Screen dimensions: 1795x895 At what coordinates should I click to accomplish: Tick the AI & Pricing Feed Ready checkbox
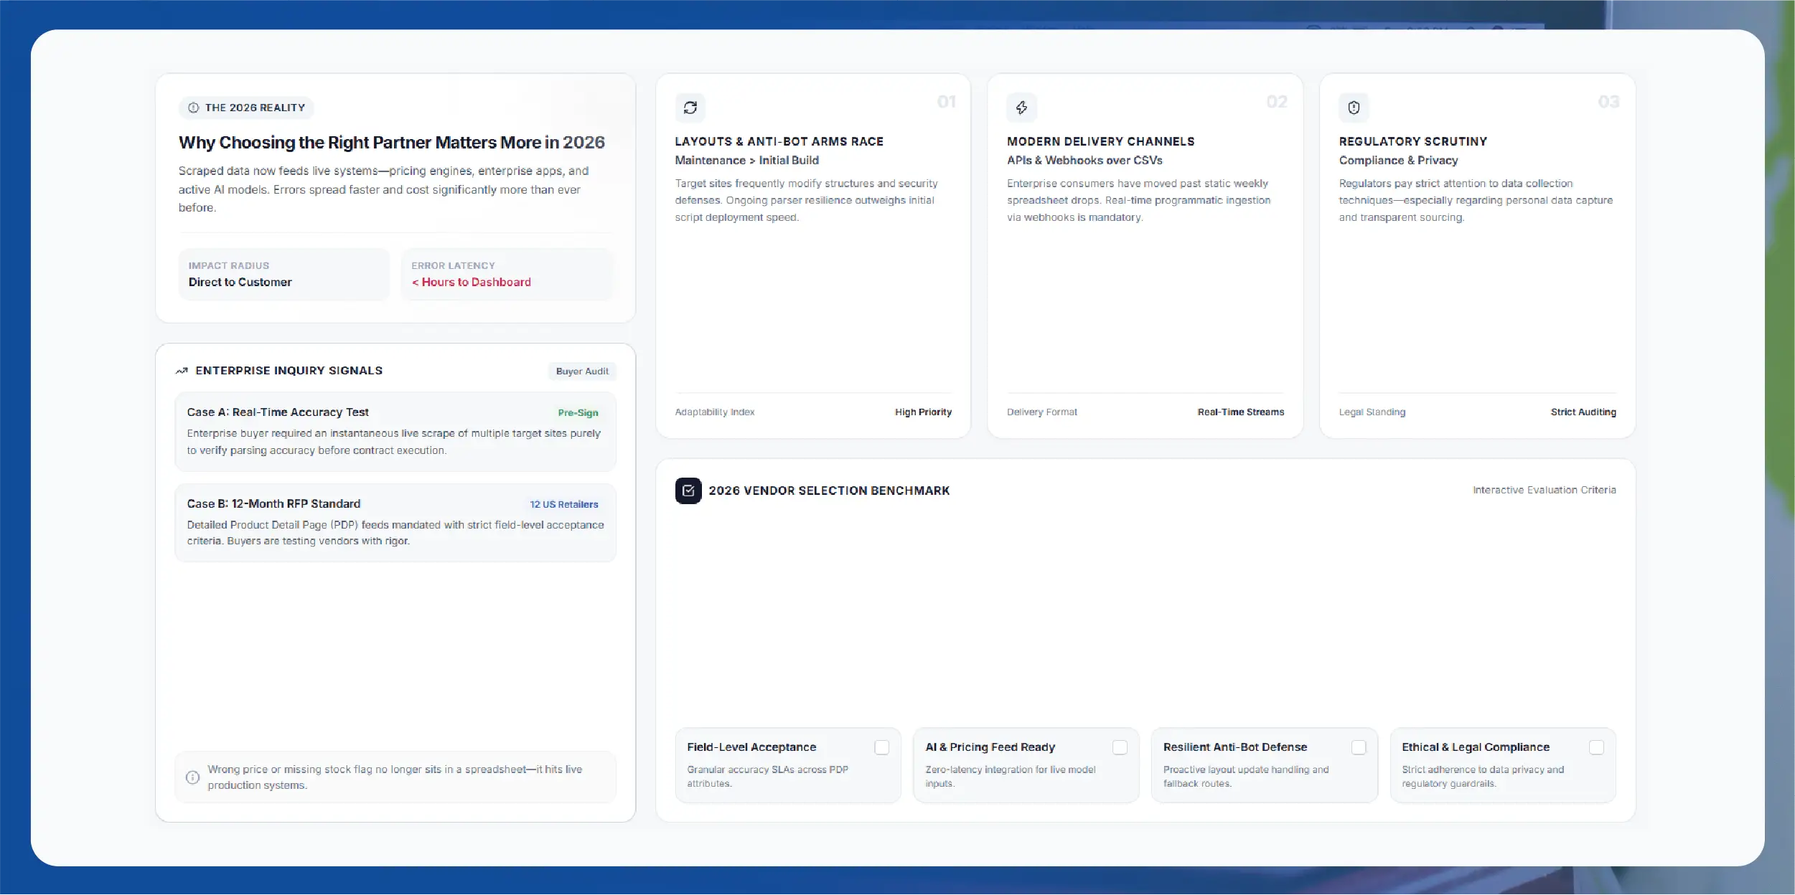click(1120, 747)
